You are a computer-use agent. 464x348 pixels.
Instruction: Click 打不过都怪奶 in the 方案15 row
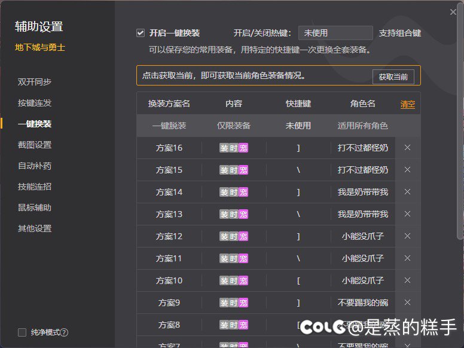click(x=363, y=170)
